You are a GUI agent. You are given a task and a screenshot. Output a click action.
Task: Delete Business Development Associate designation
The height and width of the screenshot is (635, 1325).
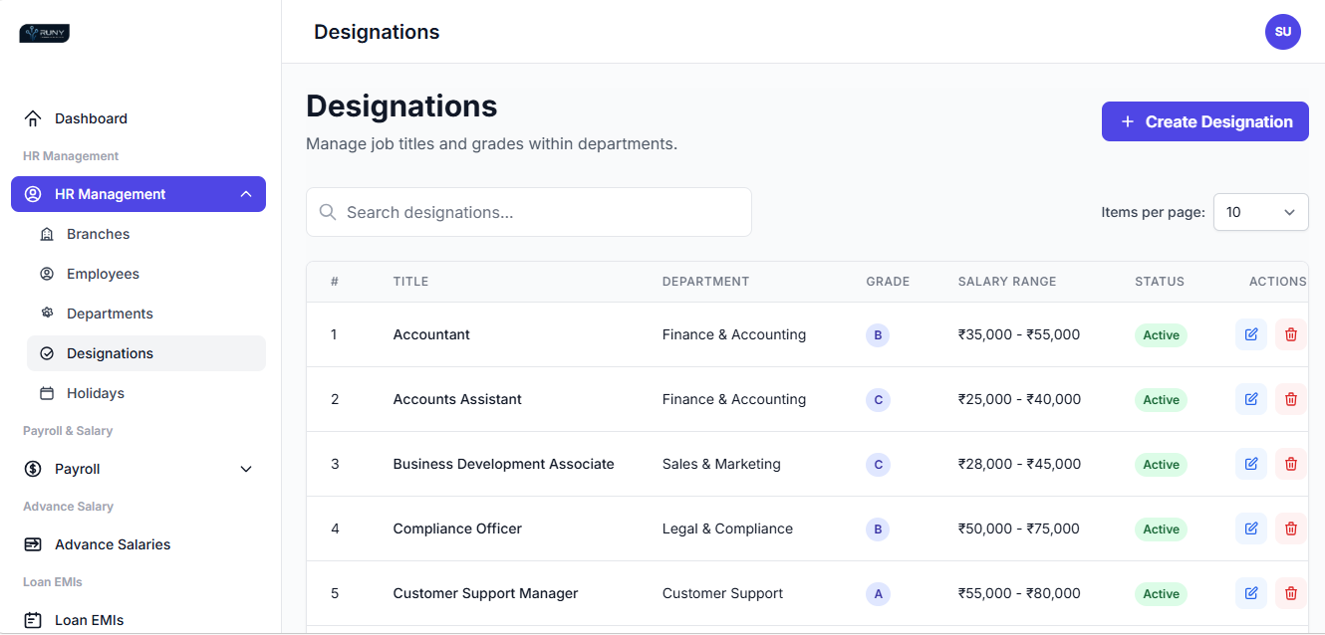1291,464
